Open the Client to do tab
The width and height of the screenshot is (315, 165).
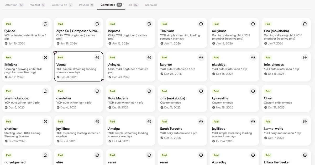click(x=62, y=5)
